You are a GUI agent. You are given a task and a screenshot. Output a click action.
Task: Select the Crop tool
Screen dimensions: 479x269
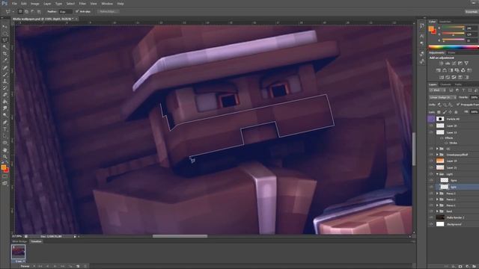coord(5,54)
